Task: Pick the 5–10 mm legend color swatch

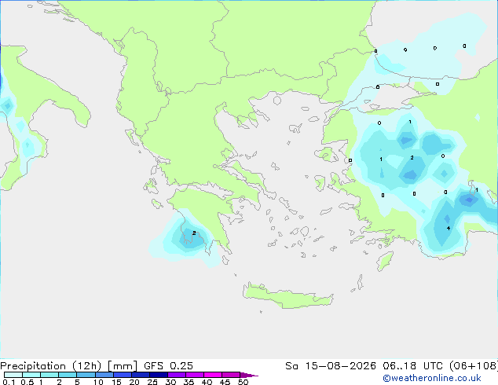Action: pyautogui.click(x=86, y=375)
